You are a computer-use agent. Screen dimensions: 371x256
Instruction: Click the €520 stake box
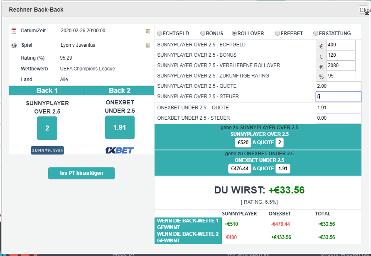(x=243, y=142)
